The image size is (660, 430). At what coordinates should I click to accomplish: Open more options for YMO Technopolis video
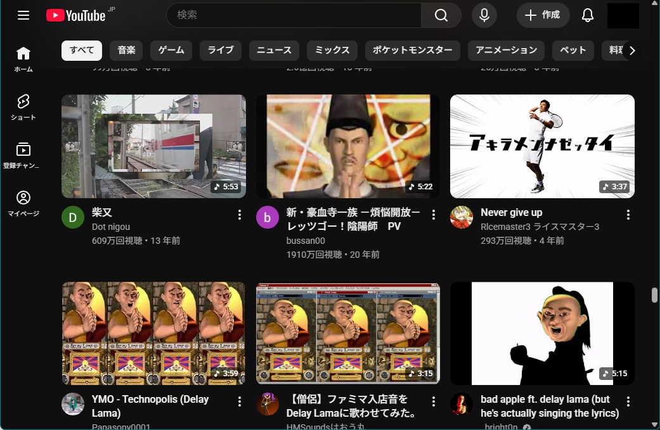(240, 402)
